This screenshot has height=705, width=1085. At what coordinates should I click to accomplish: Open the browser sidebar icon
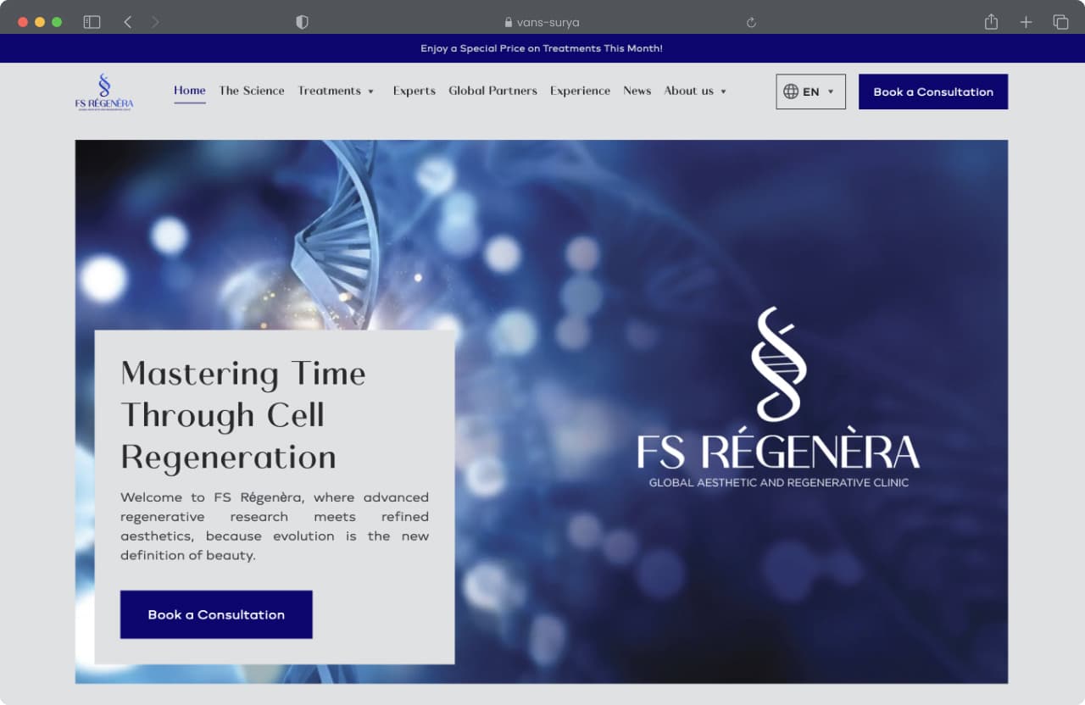91,22
